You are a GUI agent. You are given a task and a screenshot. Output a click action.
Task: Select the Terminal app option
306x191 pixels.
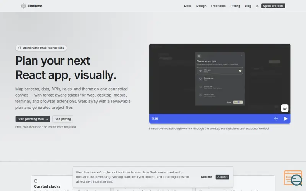[220, 95]
